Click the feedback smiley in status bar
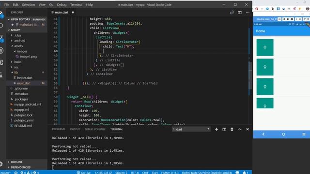Screen dimensions: 310x174 [x=237, y=173]
